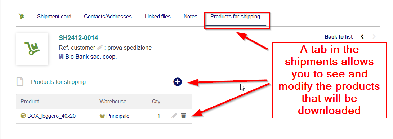Click the warehouse icon beside Principale
The width and height of the screenshot is (393, 139).
[102, 116]
